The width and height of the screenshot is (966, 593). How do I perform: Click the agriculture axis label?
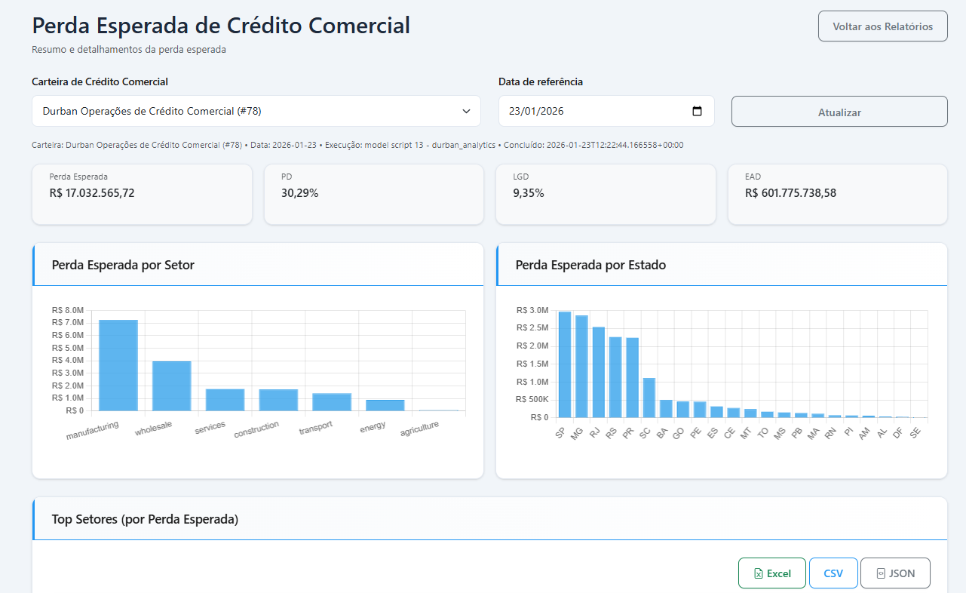pos(419,429)
